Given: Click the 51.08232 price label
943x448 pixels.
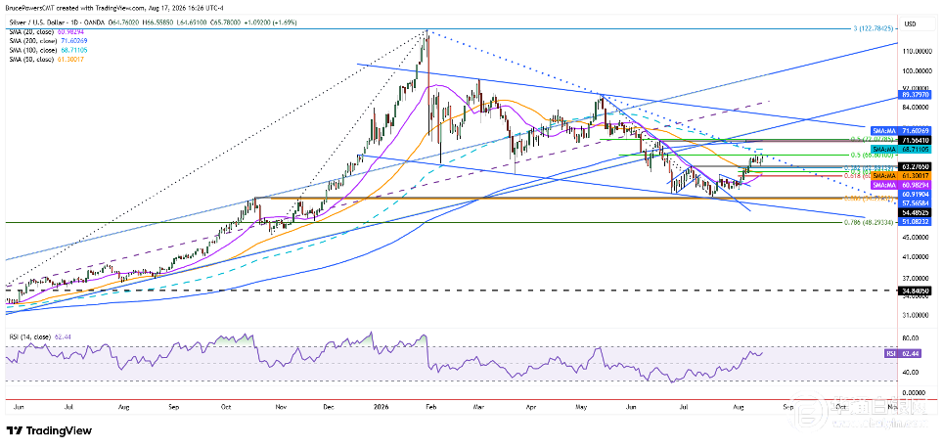Looking at the screenshot, I should [x=913, y=221].
